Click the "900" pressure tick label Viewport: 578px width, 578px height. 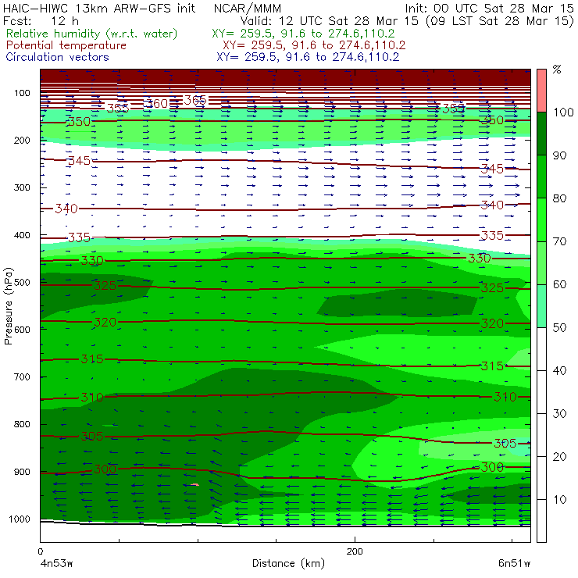22,472
